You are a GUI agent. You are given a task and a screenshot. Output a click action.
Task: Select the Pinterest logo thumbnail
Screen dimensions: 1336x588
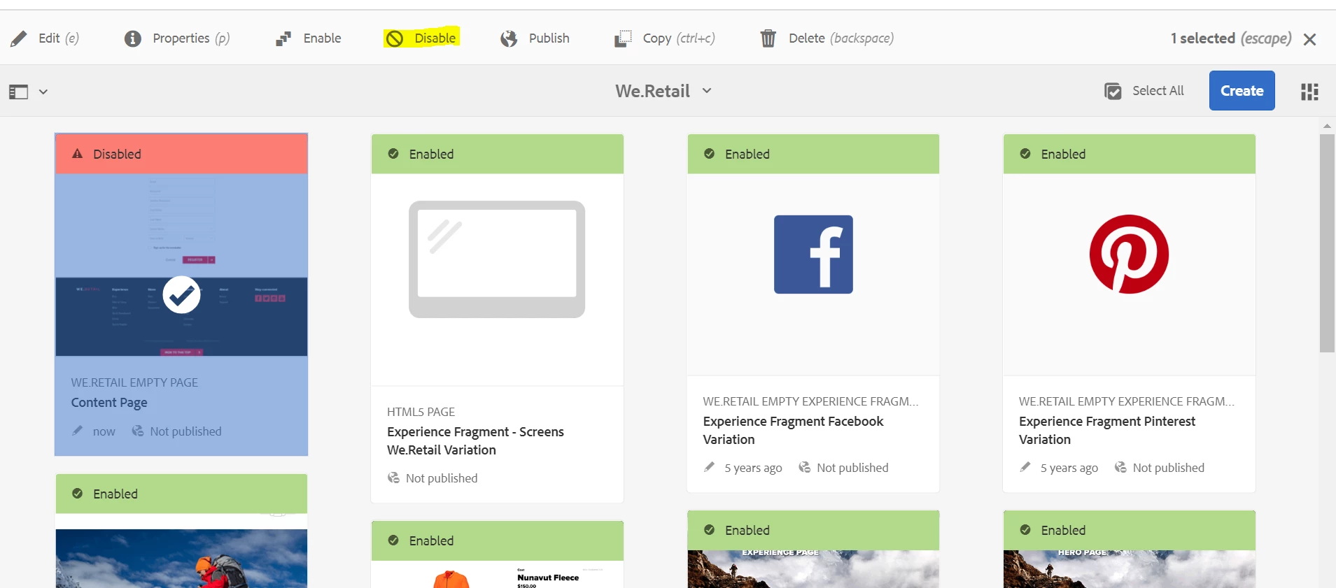[1129, 254]
